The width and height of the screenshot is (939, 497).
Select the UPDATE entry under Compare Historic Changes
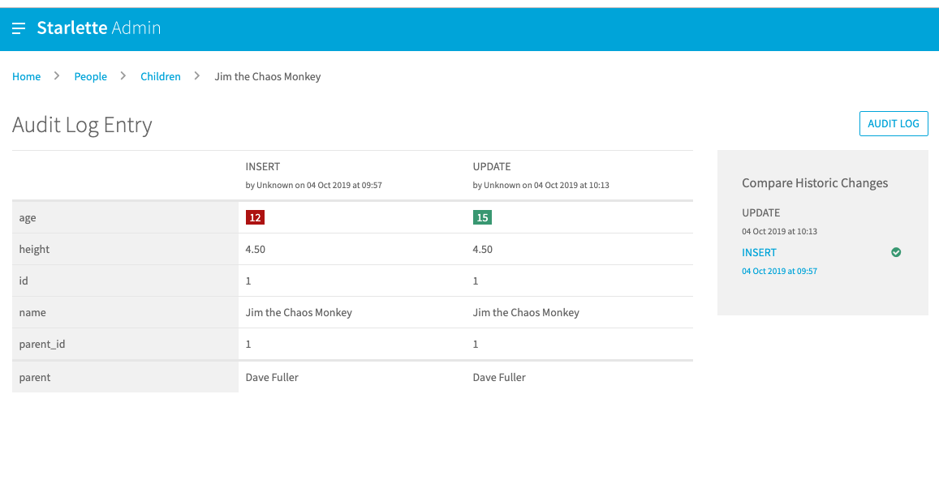[761, 212]
